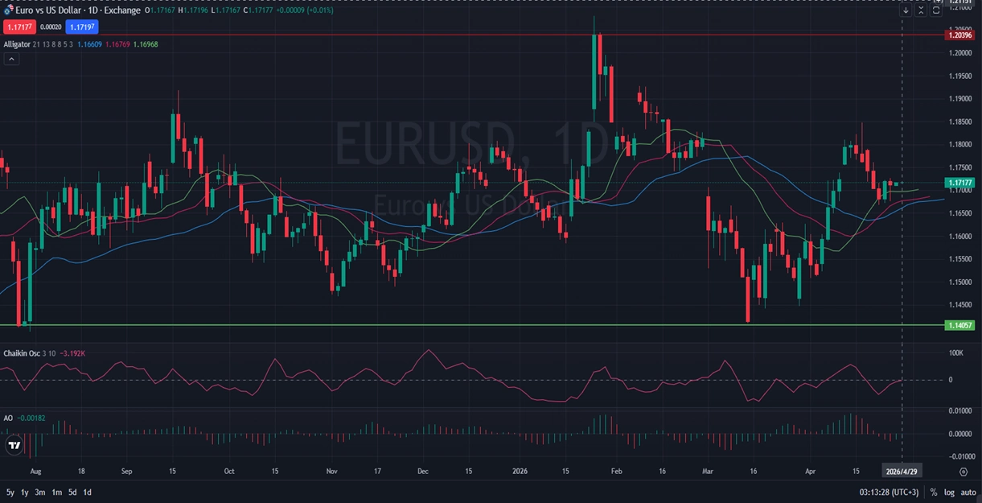The width and height of the screenshot is (982, 503).
Task: Open time axis settings gear icon
Action: pos(963,472)
